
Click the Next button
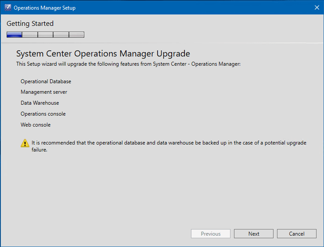[254, 233]
